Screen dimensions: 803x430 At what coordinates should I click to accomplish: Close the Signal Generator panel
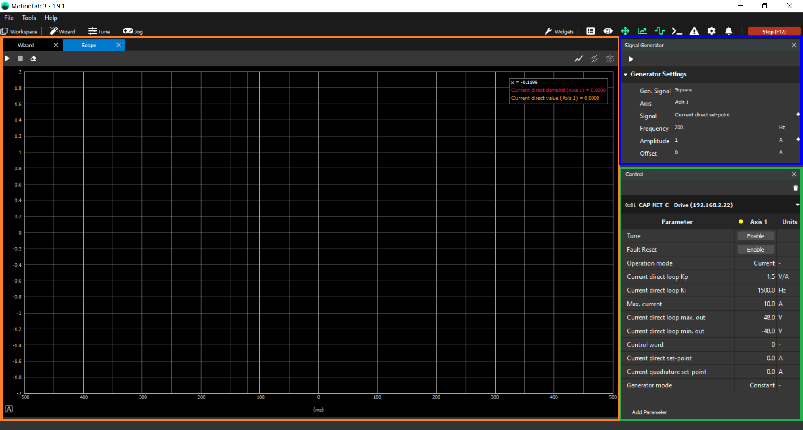794,45
